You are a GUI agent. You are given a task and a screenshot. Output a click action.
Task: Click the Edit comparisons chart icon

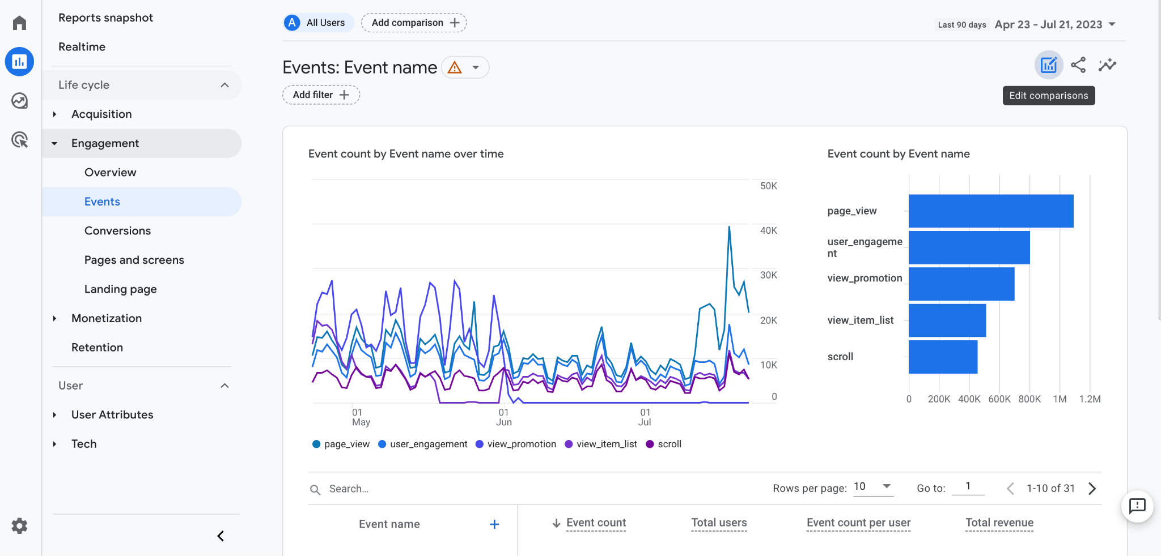[x=1048, y=65]
